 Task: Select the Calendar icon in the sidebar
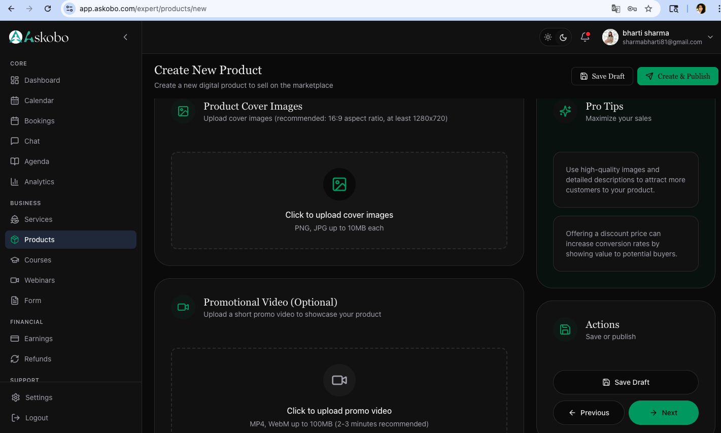pyautogui.click(x=14, y=101)
